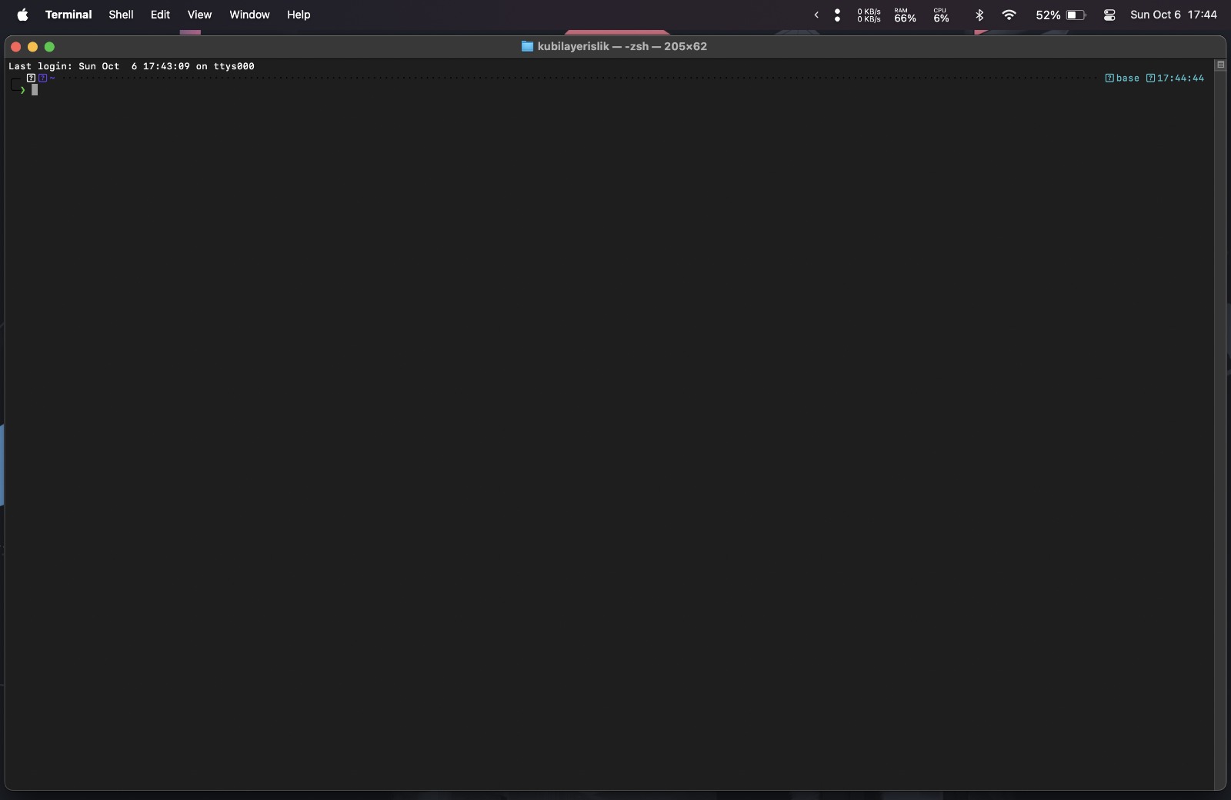This screenshot has height=800, width=1231.
Task: Open the Apple menu
Action: 22,15
